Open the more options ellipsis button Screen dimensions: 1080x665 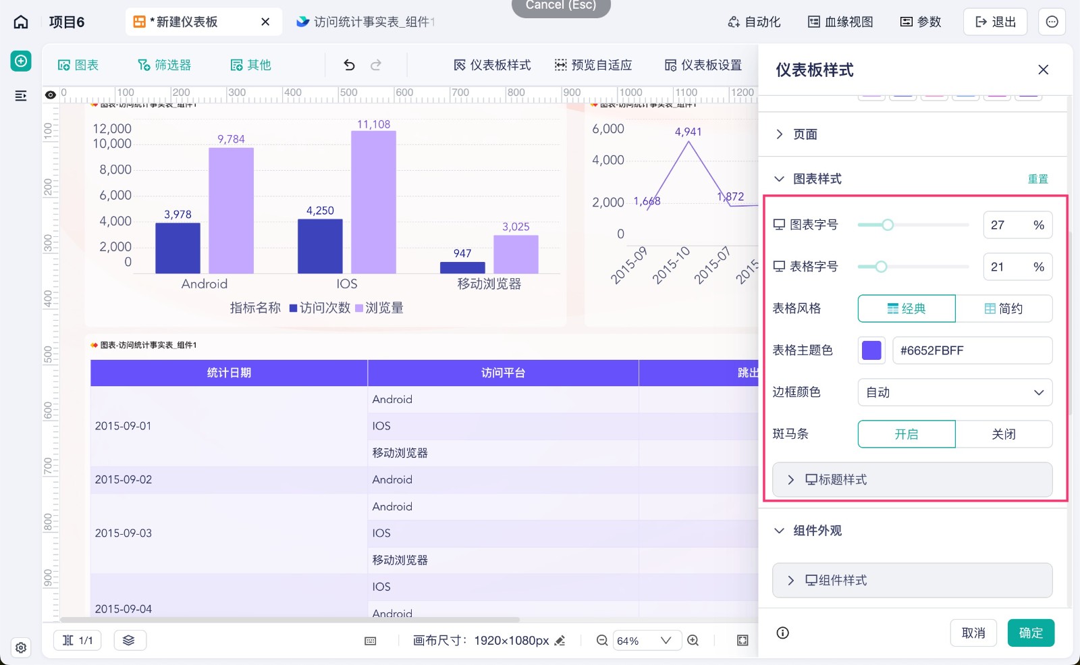click(1052, 22)
